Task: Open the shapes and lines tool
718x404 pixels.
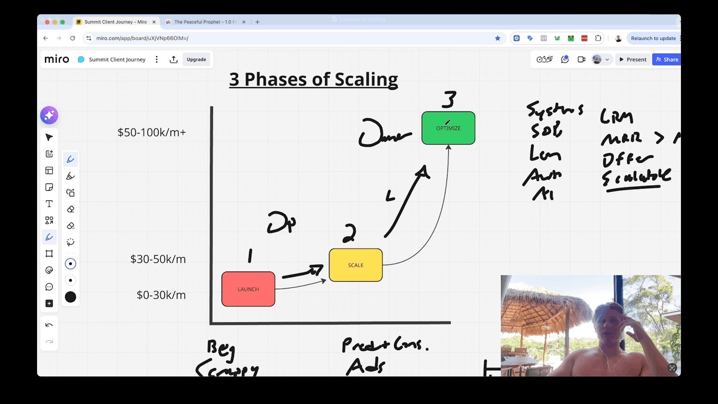Action: point(49,221)
